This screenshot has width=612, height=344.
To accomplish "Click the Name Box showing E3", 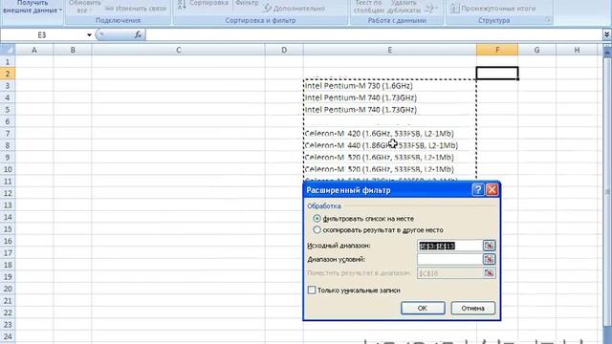I will coord(42,35).
